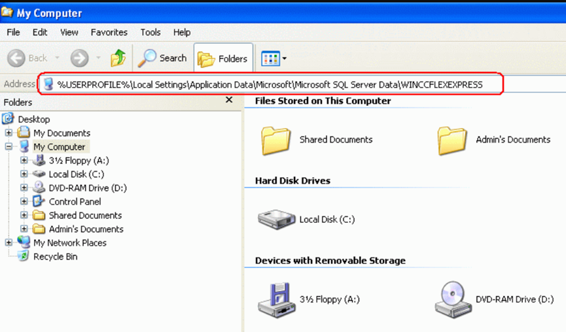Select My Network Places in tree

point(69,242)
